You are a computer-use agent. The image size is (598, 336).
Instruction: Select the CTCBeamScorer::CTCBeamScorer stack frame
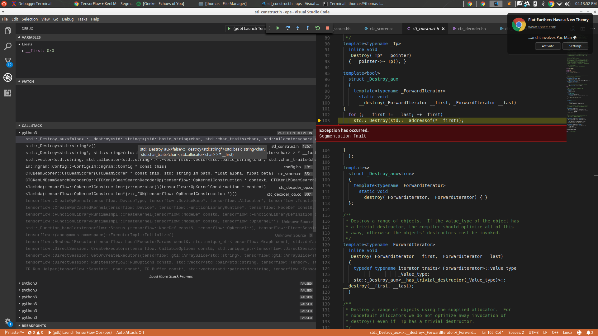166,173
